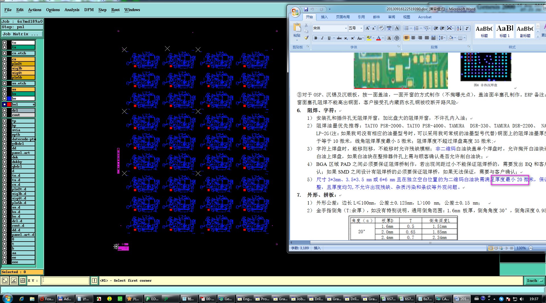Click inside the X Y coordinate field
This screenshot has height=303, width=546.
(65, 281)
